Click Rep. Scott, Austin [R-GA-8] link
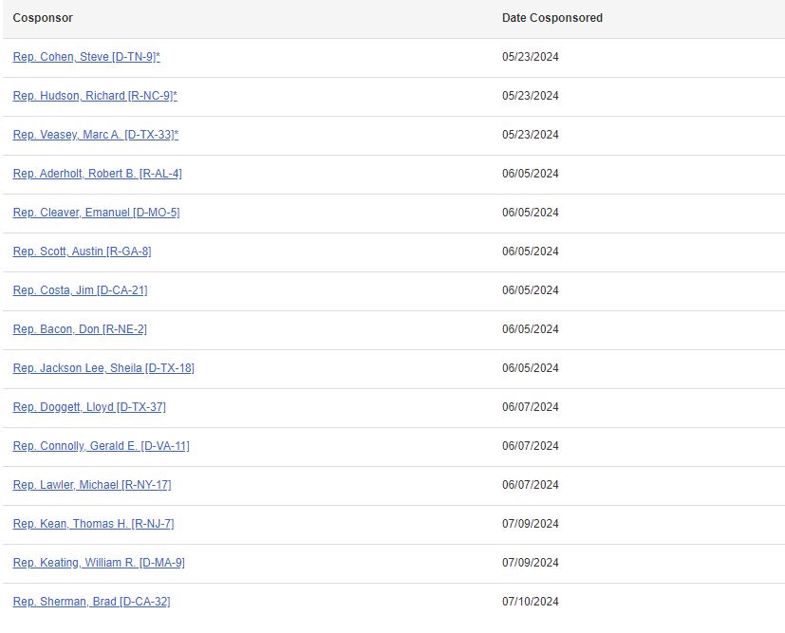Screen dimensions: 785x633 [x=82, y=251]
